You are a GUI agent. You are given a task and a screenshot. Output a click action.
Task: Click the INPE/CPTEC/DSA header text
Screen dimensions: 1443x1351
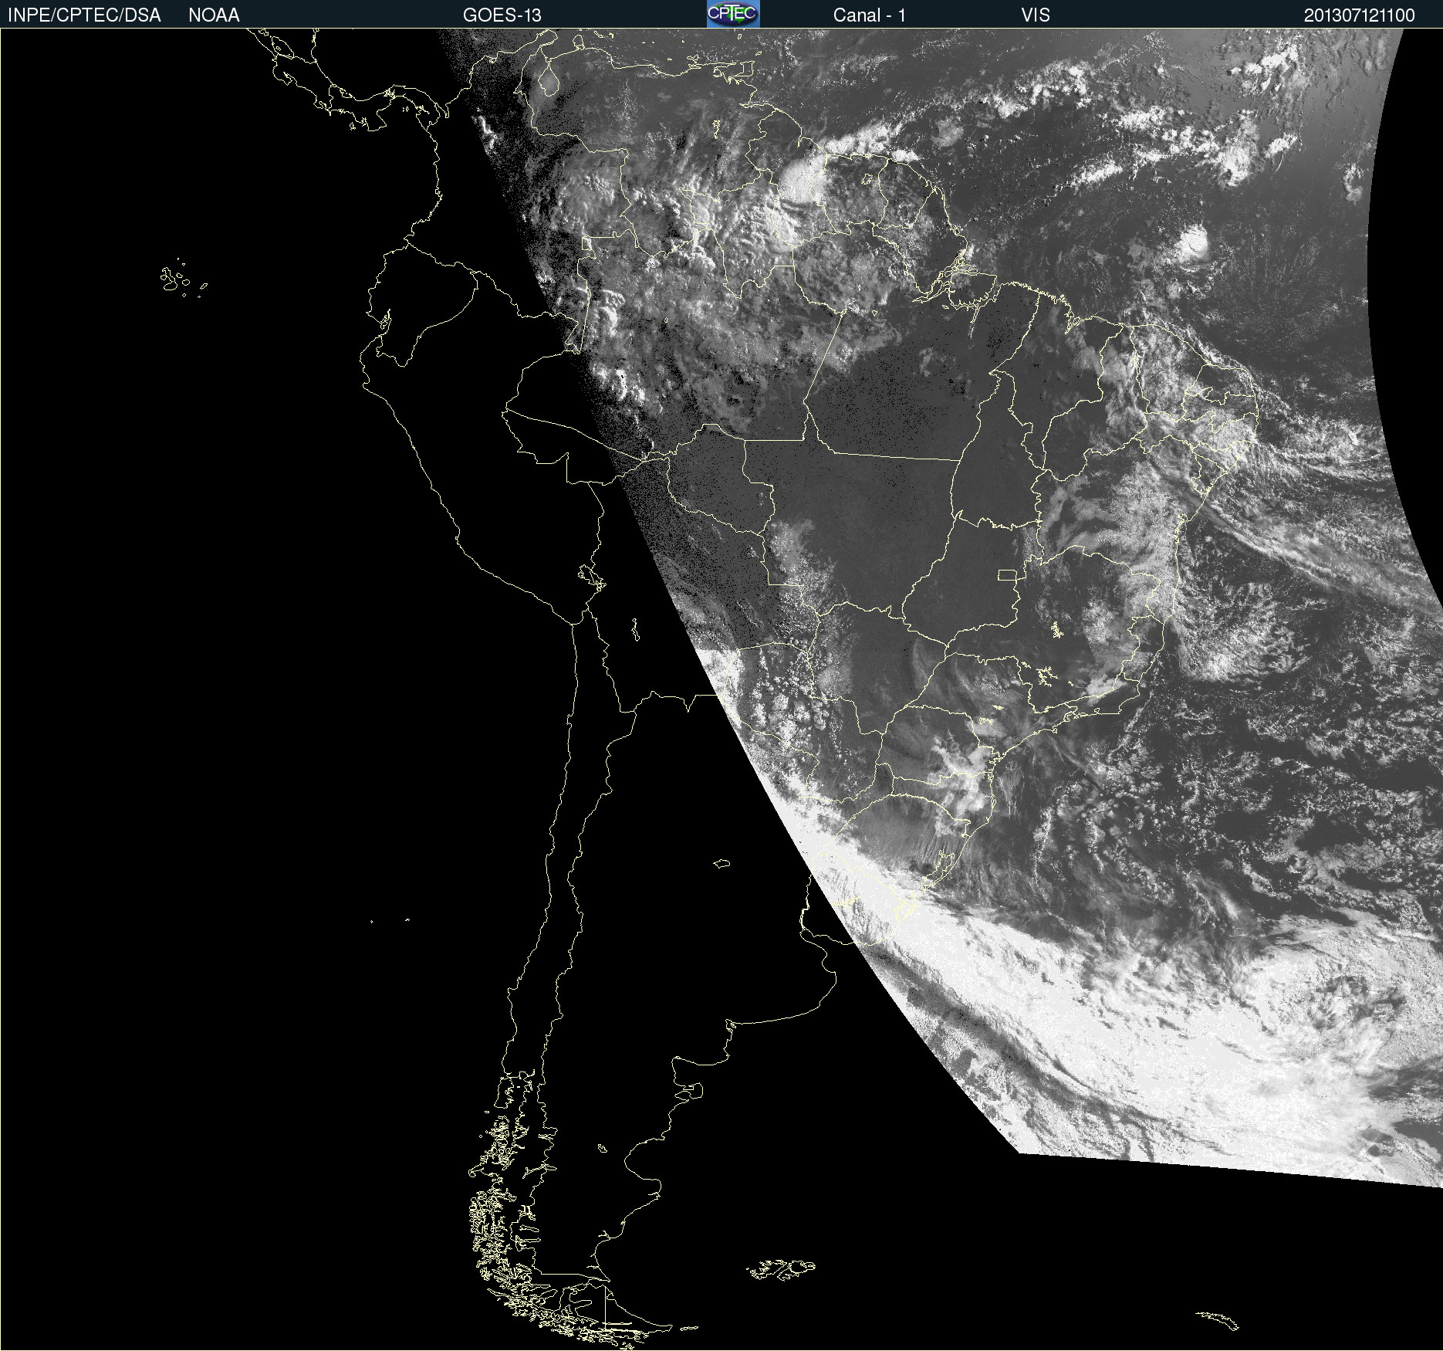click(x=84, y=15)
